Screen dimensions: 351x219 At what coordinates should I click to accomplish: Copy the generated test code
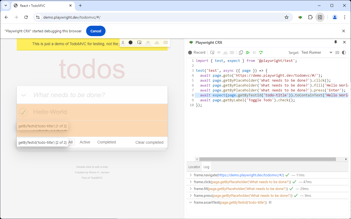coord(241,53)
